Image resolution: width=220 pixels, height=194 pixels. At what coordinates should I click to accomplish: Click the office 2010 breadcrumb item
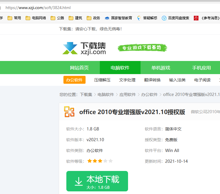pyautogui.click(x=191, y=95)
